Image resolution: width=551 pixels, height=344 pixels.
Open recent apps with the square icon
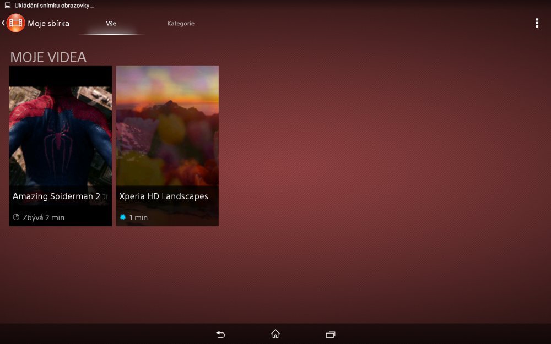pyautogui.click(x=330, y=334)
